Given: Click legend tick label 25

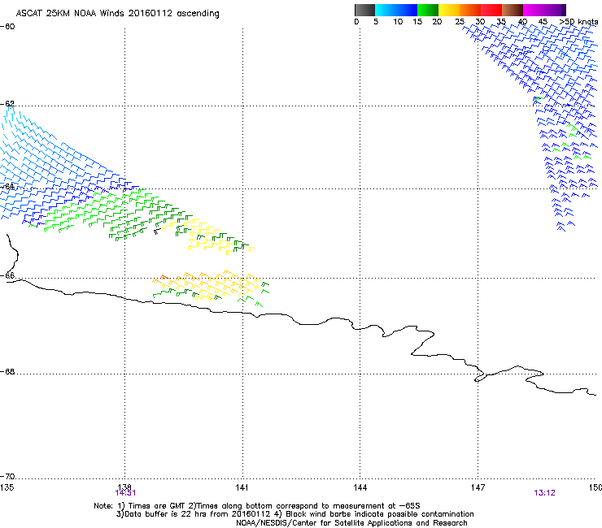Looking at the screenshot, I should pos(460,22).
